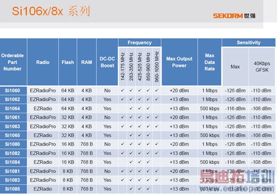Click the 425-525 MHz checkmark for Si1065
This screenshot has height=194, width=277.
tap(140, 135)
